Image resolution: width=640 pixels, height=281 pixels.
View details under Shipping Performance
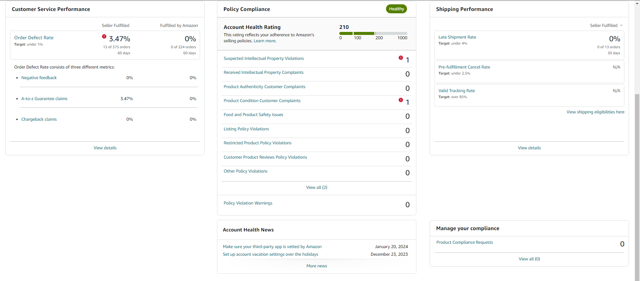(x=529, y=148)
